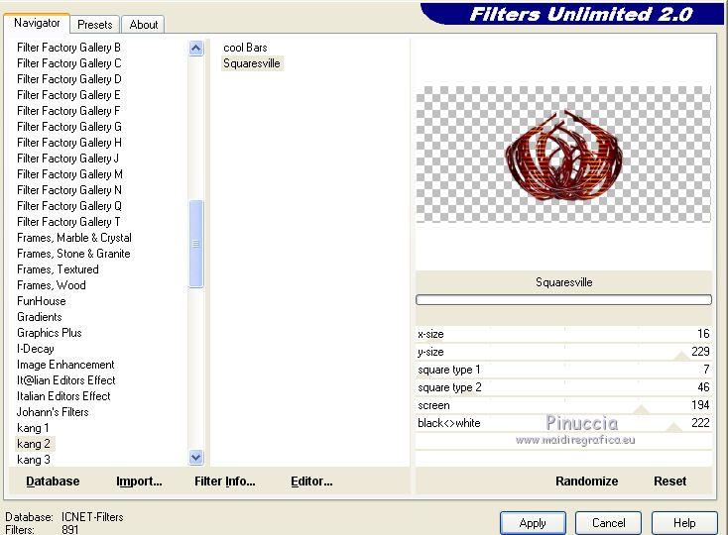Open the About tab
Viewport: 728px width, 535px height.
point(144,25)
